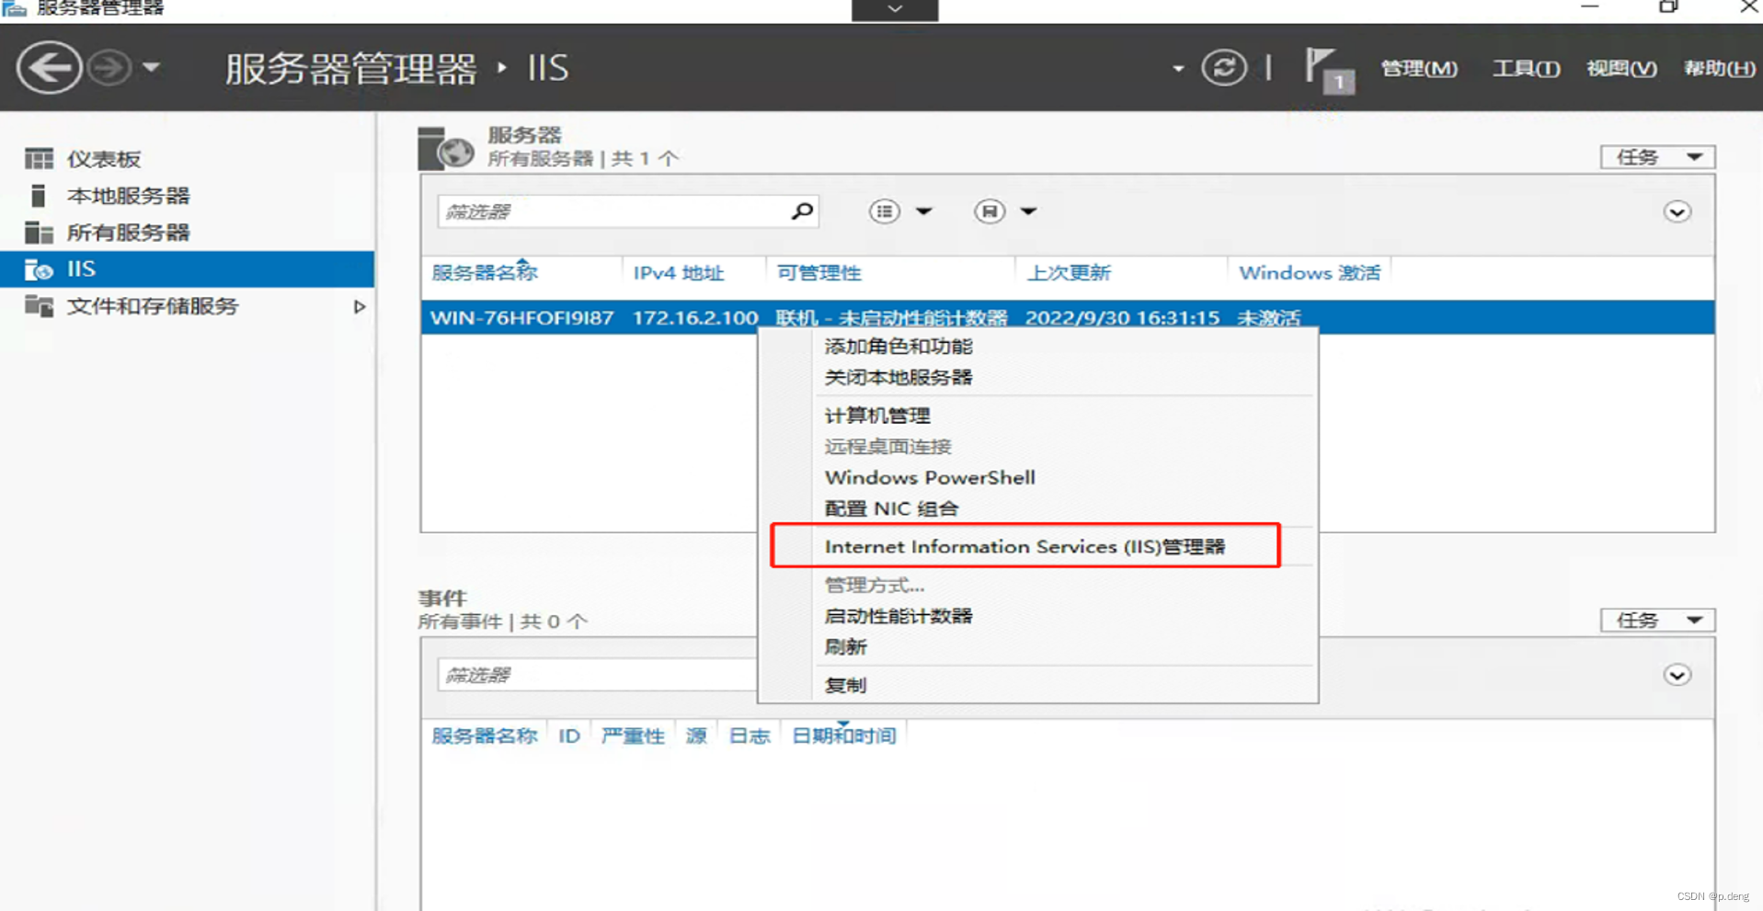Refresh the Server Manager view
Screen dimensions: 1763x911
tap(1224, 67)
